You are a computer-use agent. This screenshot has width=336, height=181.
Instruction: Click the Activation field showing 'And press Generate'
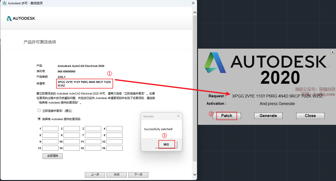click(277, 104)
